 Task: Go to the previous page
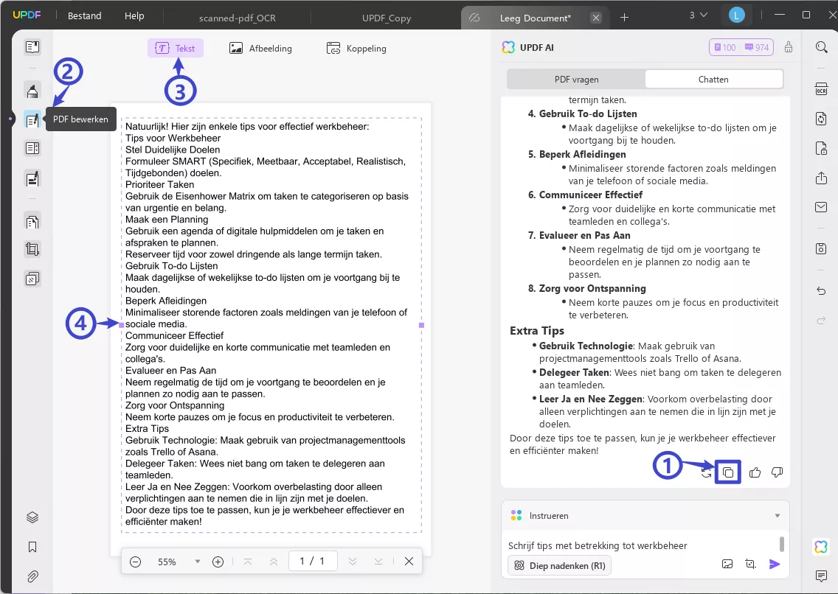point(273,562)
